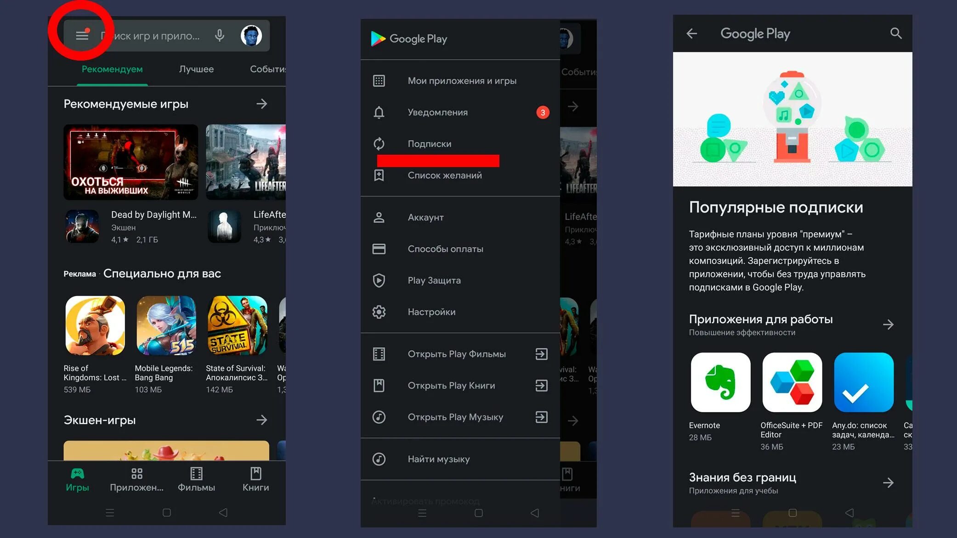Select Книги (Books) bottom nav icon
This screenshot has height=538, width=957.
tap(256, 480)
